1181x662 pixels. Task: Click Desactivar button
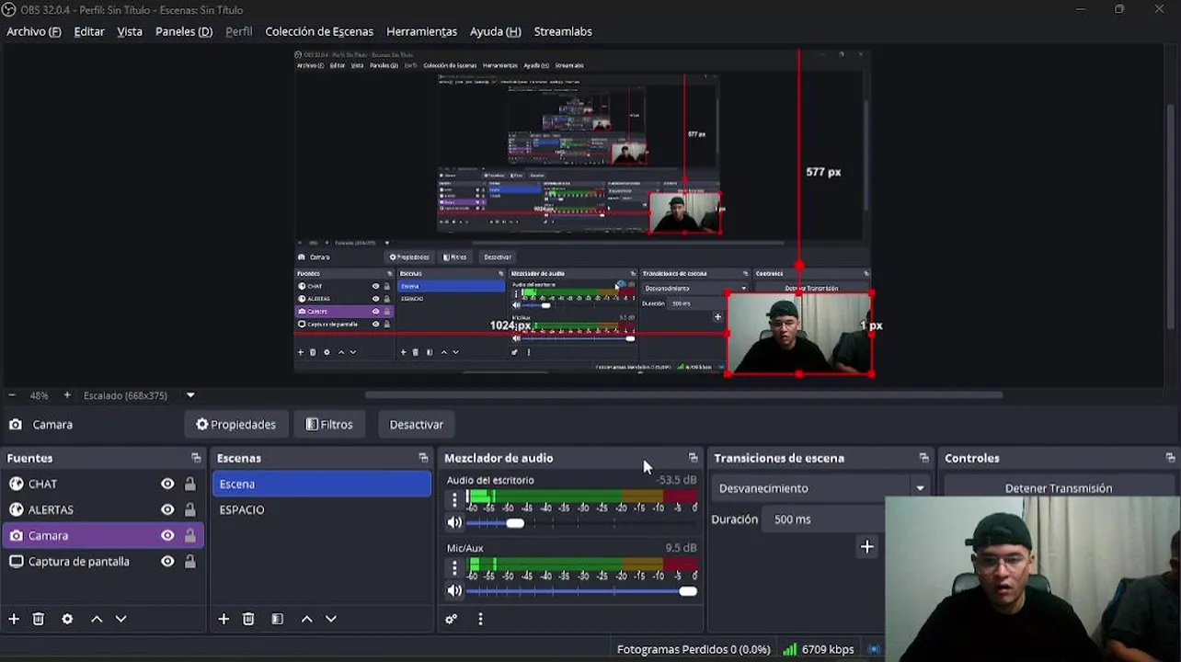tap(416, 424)
